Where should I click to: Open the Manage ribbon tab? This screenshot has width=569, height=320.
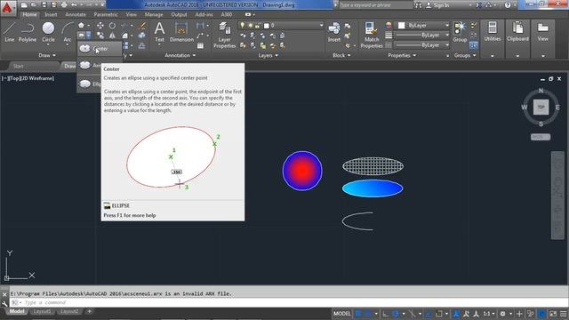pos(154,15)
